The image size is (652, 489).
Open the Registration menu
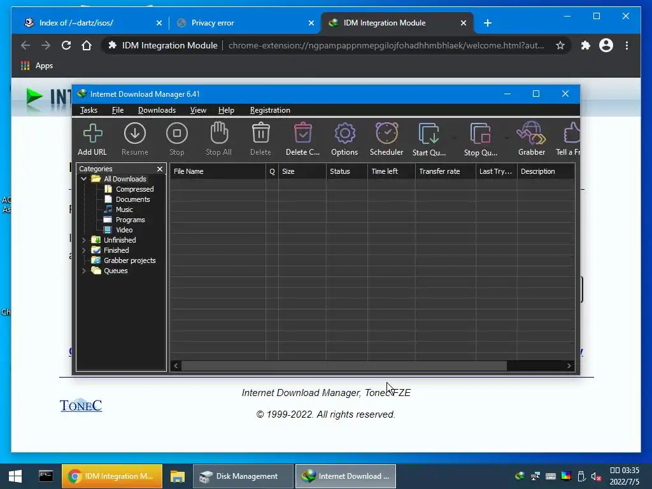[x=270, y=110]
